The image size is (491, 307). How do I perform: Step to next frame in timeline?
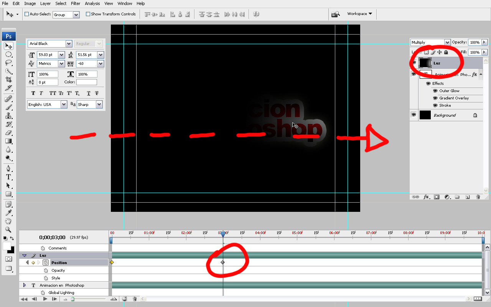[54, 299]
